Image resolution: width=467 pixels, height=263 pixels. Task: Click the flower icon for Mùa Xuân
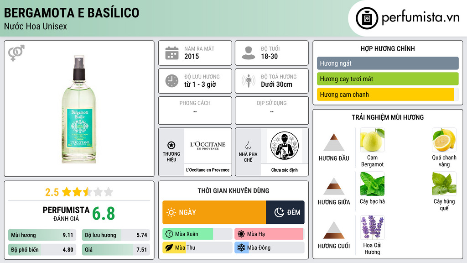169,234
